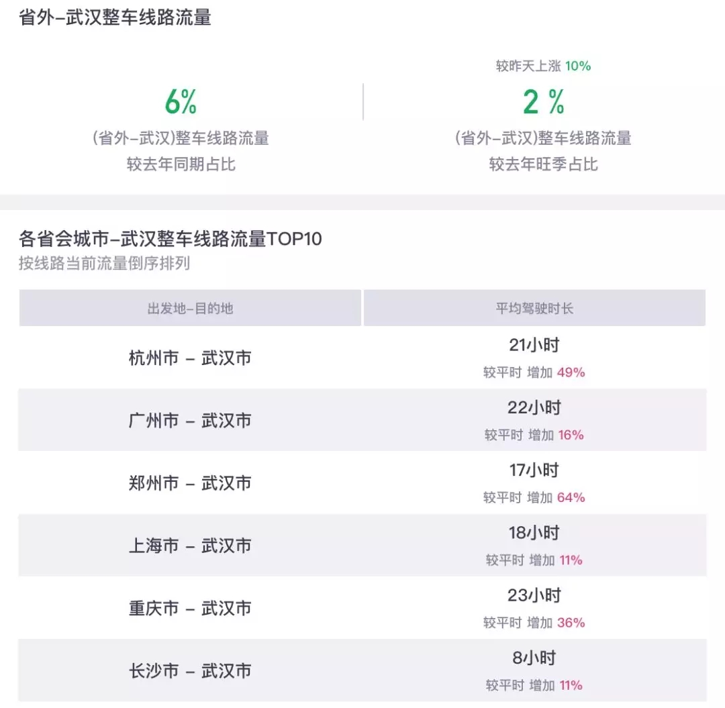The height and width of the screenshot is (708, 725).
Task: Click the 较去年旺季占比 caption
Action: click(x=543, y=164)
